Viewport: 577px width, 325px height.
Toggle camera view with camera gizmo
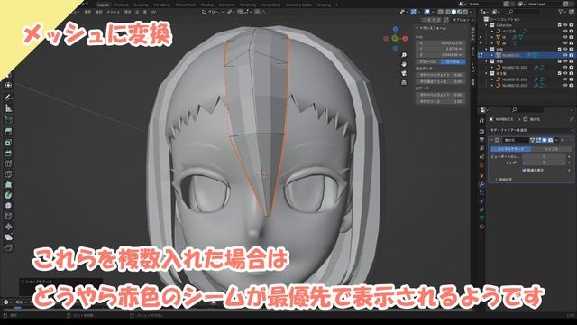[404, 73]
